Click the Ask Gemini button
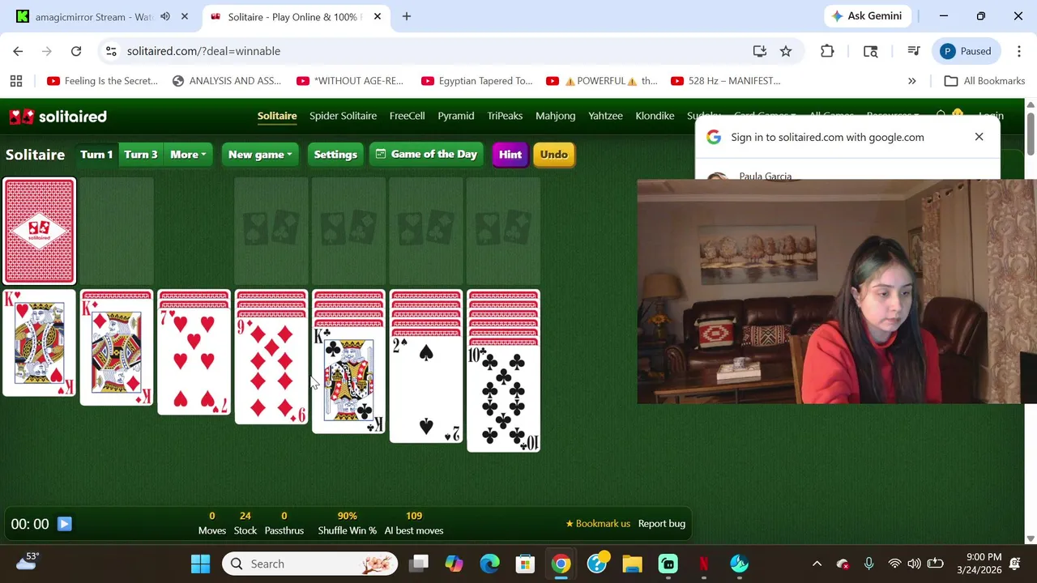The image size is (1037, 583). pos(867,16)
